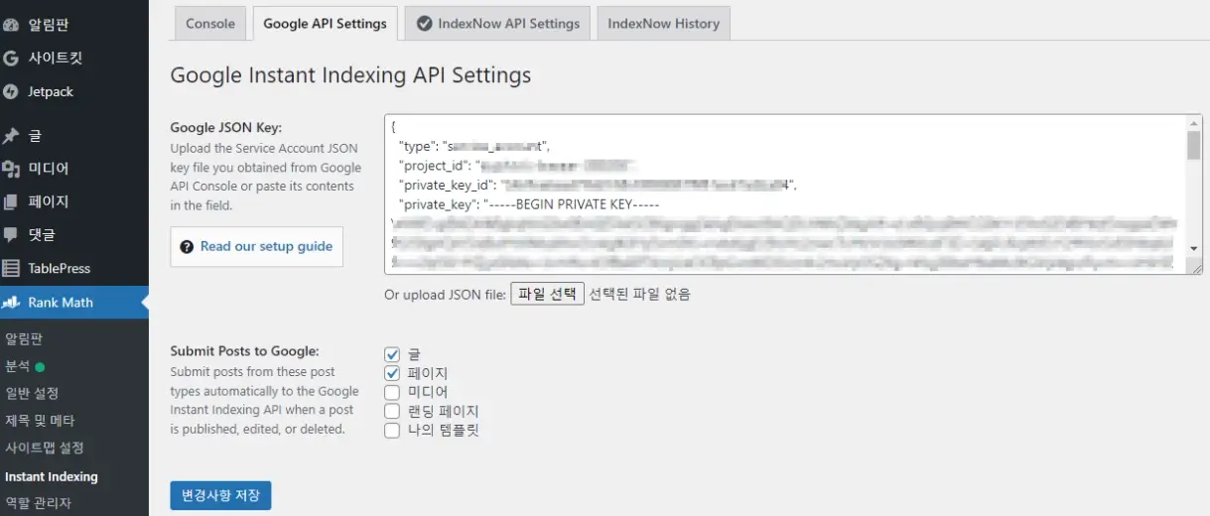Image resolution: width=1210 pixels, height=516 pixels.
Task: Uncheck the 페이지 post type checkbox
Action: tap(392, 373)
